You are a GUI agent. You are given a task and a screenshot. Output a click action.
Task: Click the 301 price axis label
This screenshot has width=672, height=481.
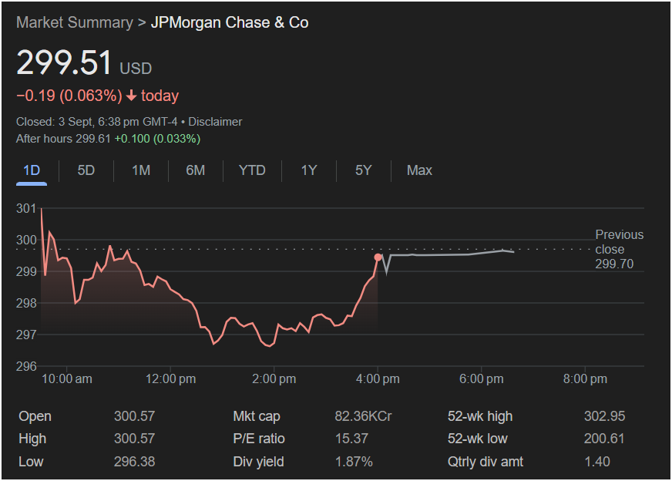(x=26, y=208)
